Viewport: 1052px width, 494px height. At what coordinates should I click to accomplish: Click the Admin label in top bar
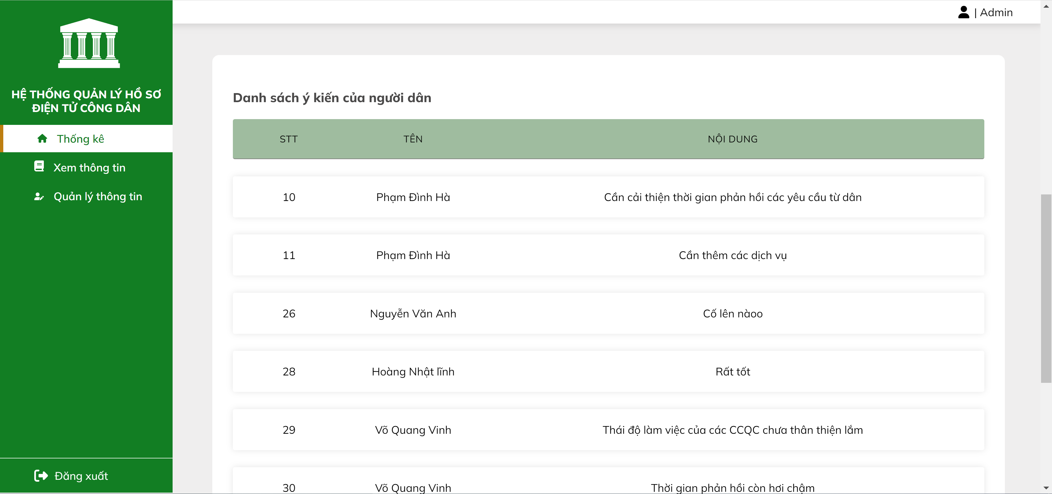pos(996,12)
